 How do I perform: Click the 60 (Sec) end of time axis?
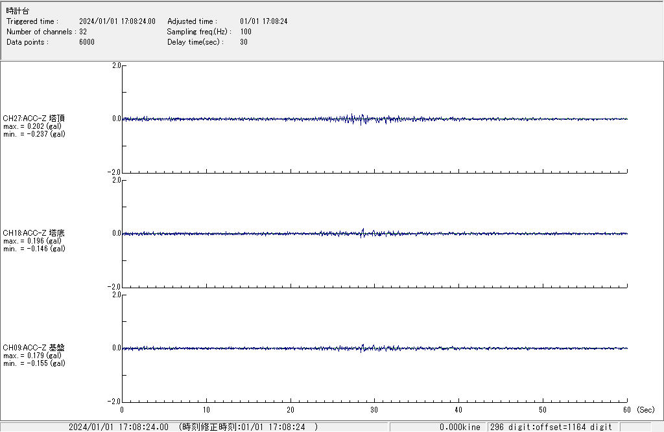(x=627, y=410)
